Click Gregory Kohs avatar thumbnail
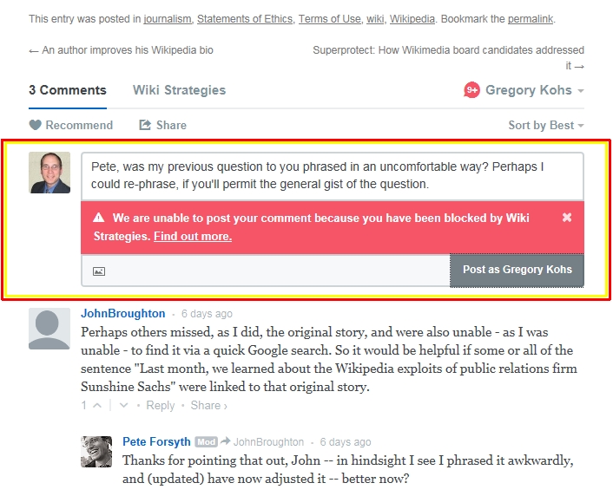The height and width of the screenshot is (496, 613). (49, 173)
